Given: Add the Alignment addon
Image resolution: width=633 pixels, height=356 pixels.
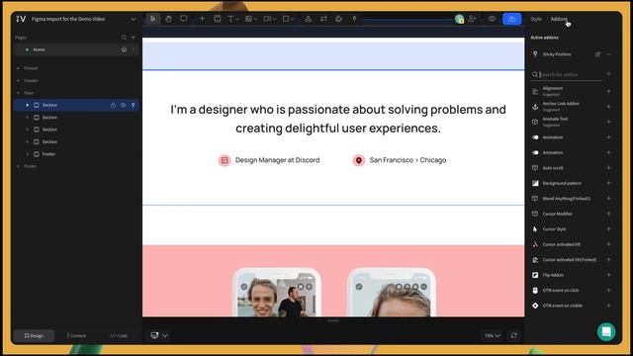Looking at the screenshot, I should (608, 91).
